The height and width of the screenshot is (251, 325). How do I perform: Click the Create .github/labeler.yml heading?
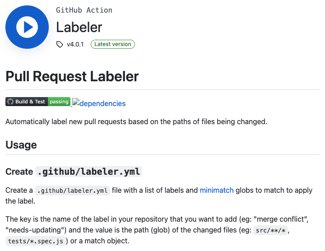click(x=74, y=172)
